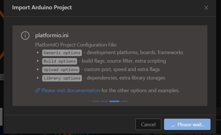The width and height of the screenshot is (221, 135).
Task: Click the Please wait button
Action: pyautogui.click(x=187, y=124)
